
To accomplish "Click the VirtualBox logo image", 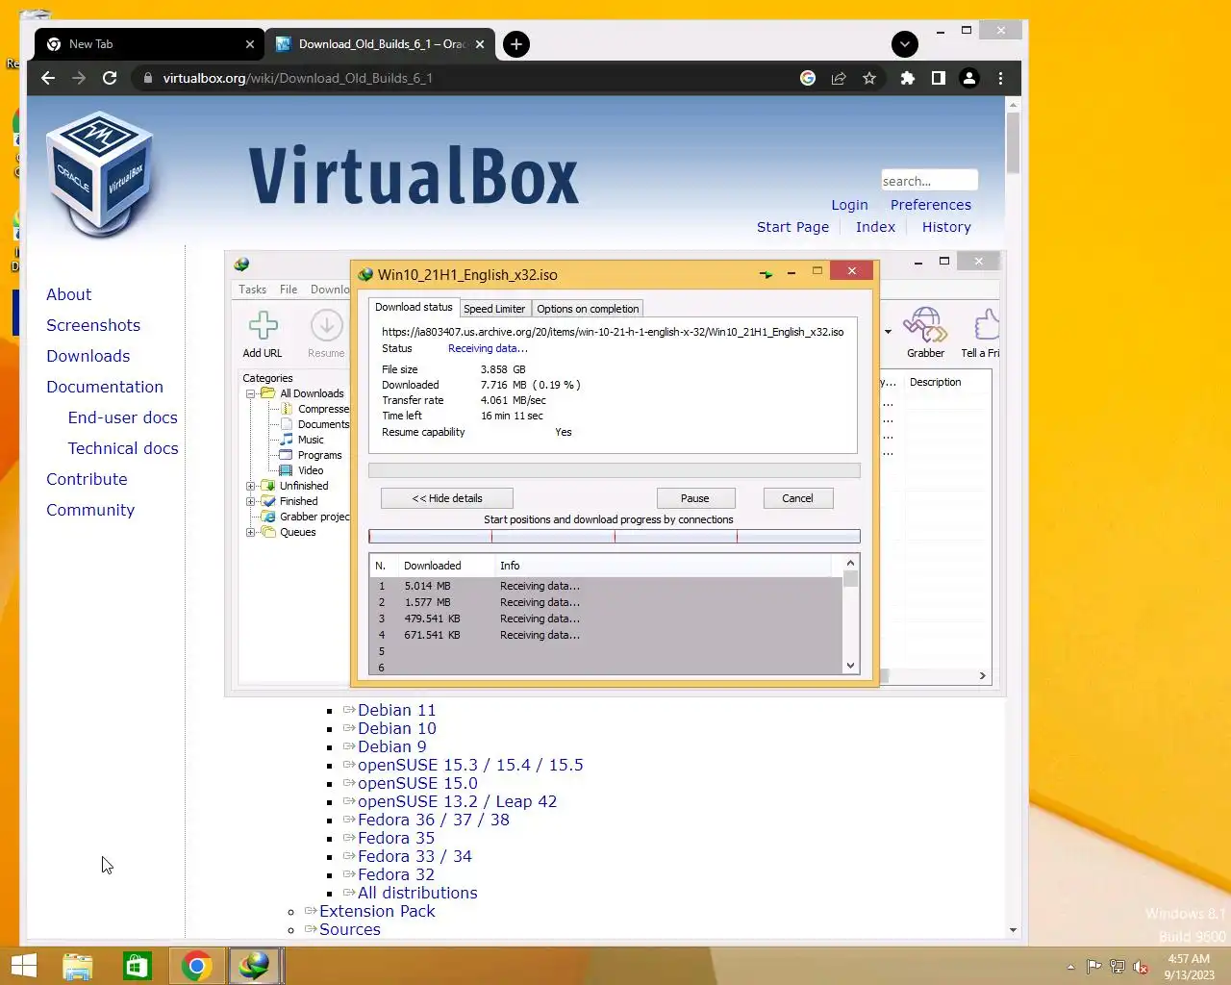I will pyautogui.click(x=100, y=174).
